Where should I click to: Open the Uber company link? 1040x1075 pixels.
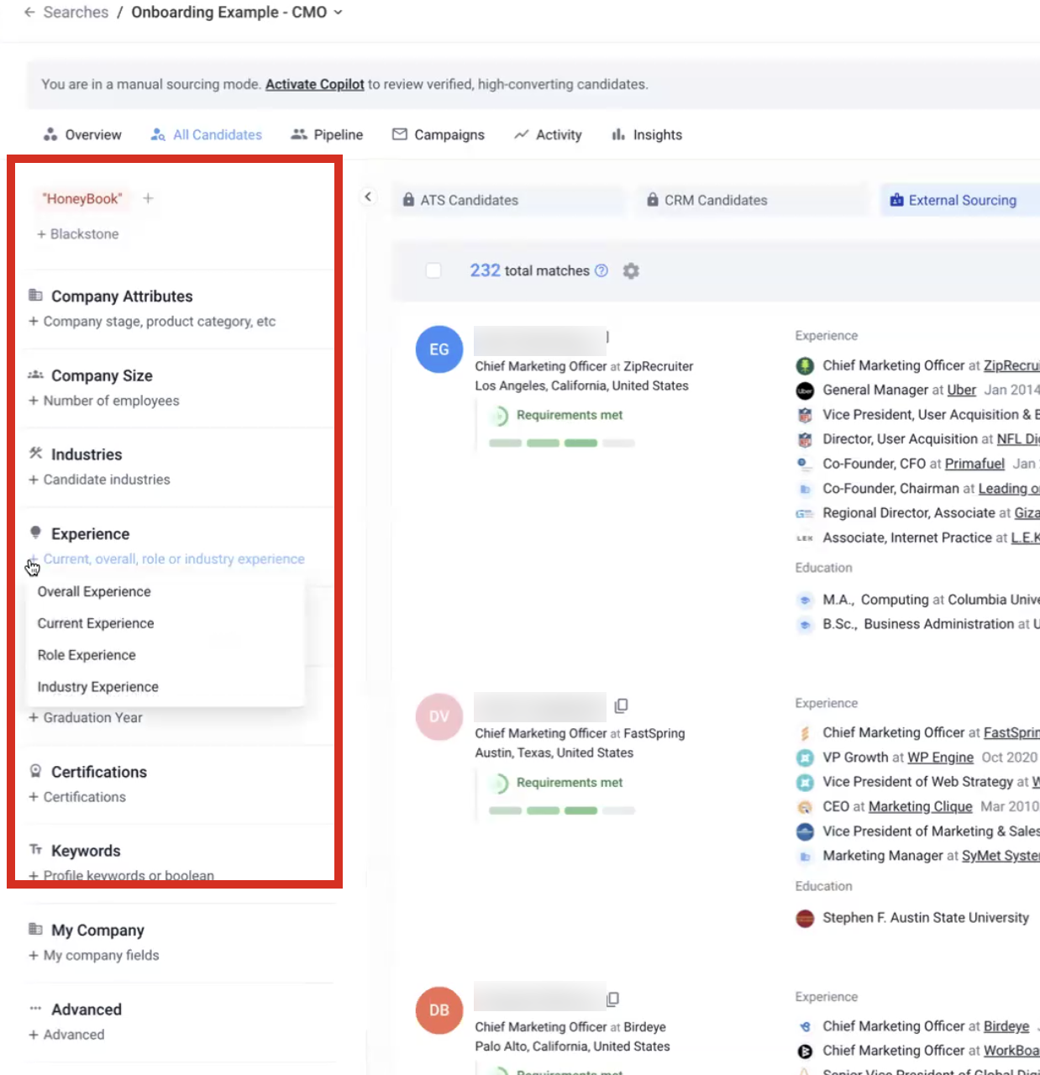pyautogui.click(x=961, y=390)
